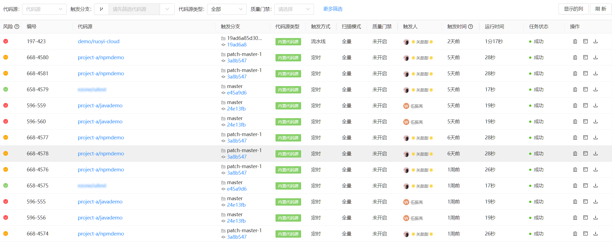Open demo/ruoyi-cloud code source link
The width and height of the screenshot is (612, 242).
[99, 41]
